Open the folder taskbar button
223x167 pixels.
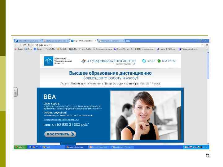click(x=53, y=147)
